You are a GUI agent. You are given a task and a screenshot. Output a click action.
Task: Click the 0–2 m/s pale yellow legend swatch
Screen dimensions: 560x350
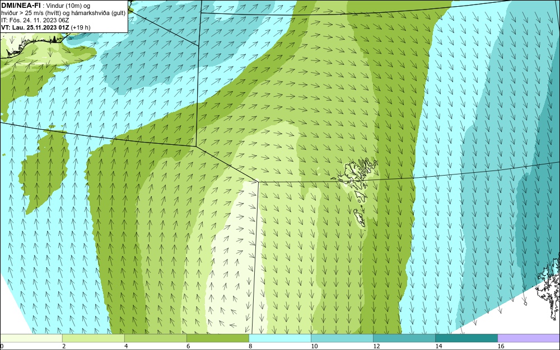(31, 338)
